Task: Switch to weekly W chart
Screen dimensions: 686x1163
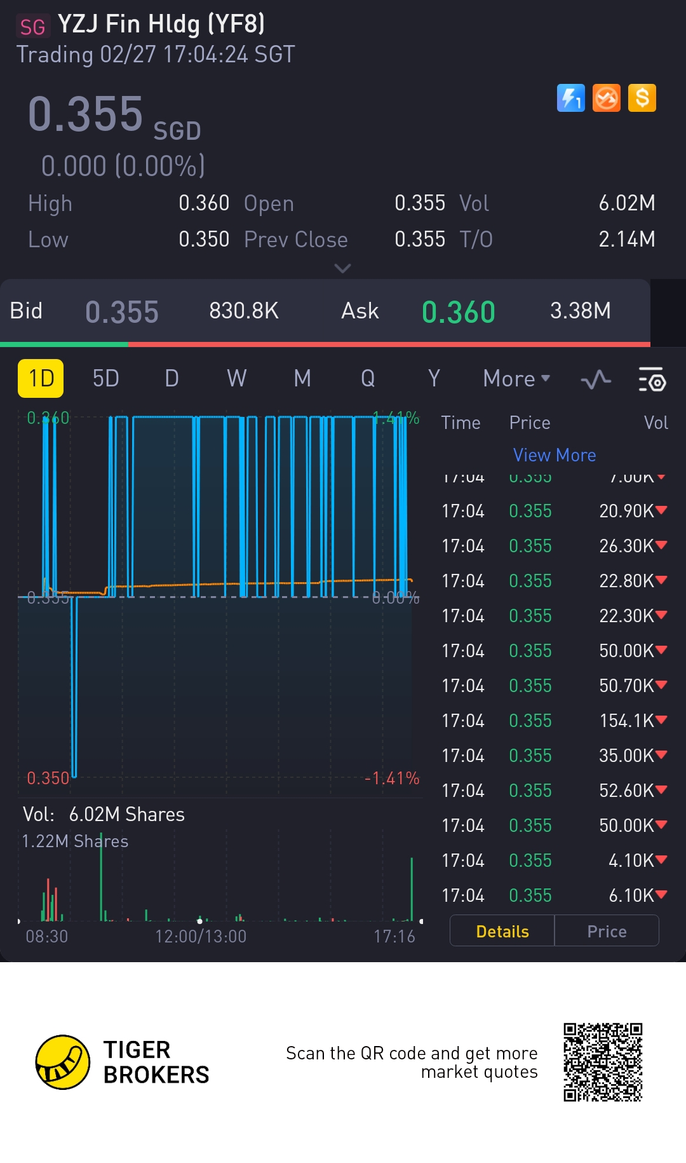Action: [x=236, y=379]
